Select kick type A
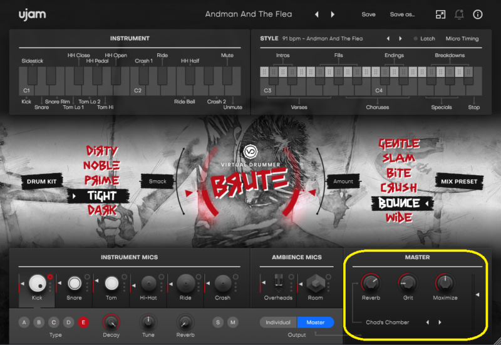The height and width of the screenshot is (345, 501). [24, 322]
